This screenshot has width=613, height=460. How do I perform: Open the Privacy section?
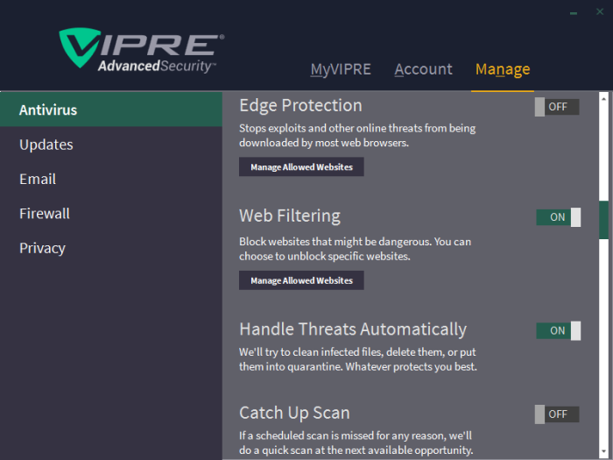pos(111,248)
